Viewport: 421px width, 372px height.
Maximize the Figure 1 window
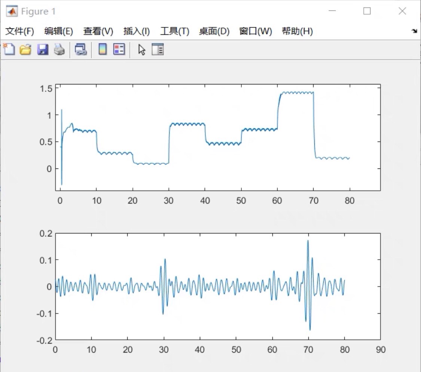click(367, 11)
